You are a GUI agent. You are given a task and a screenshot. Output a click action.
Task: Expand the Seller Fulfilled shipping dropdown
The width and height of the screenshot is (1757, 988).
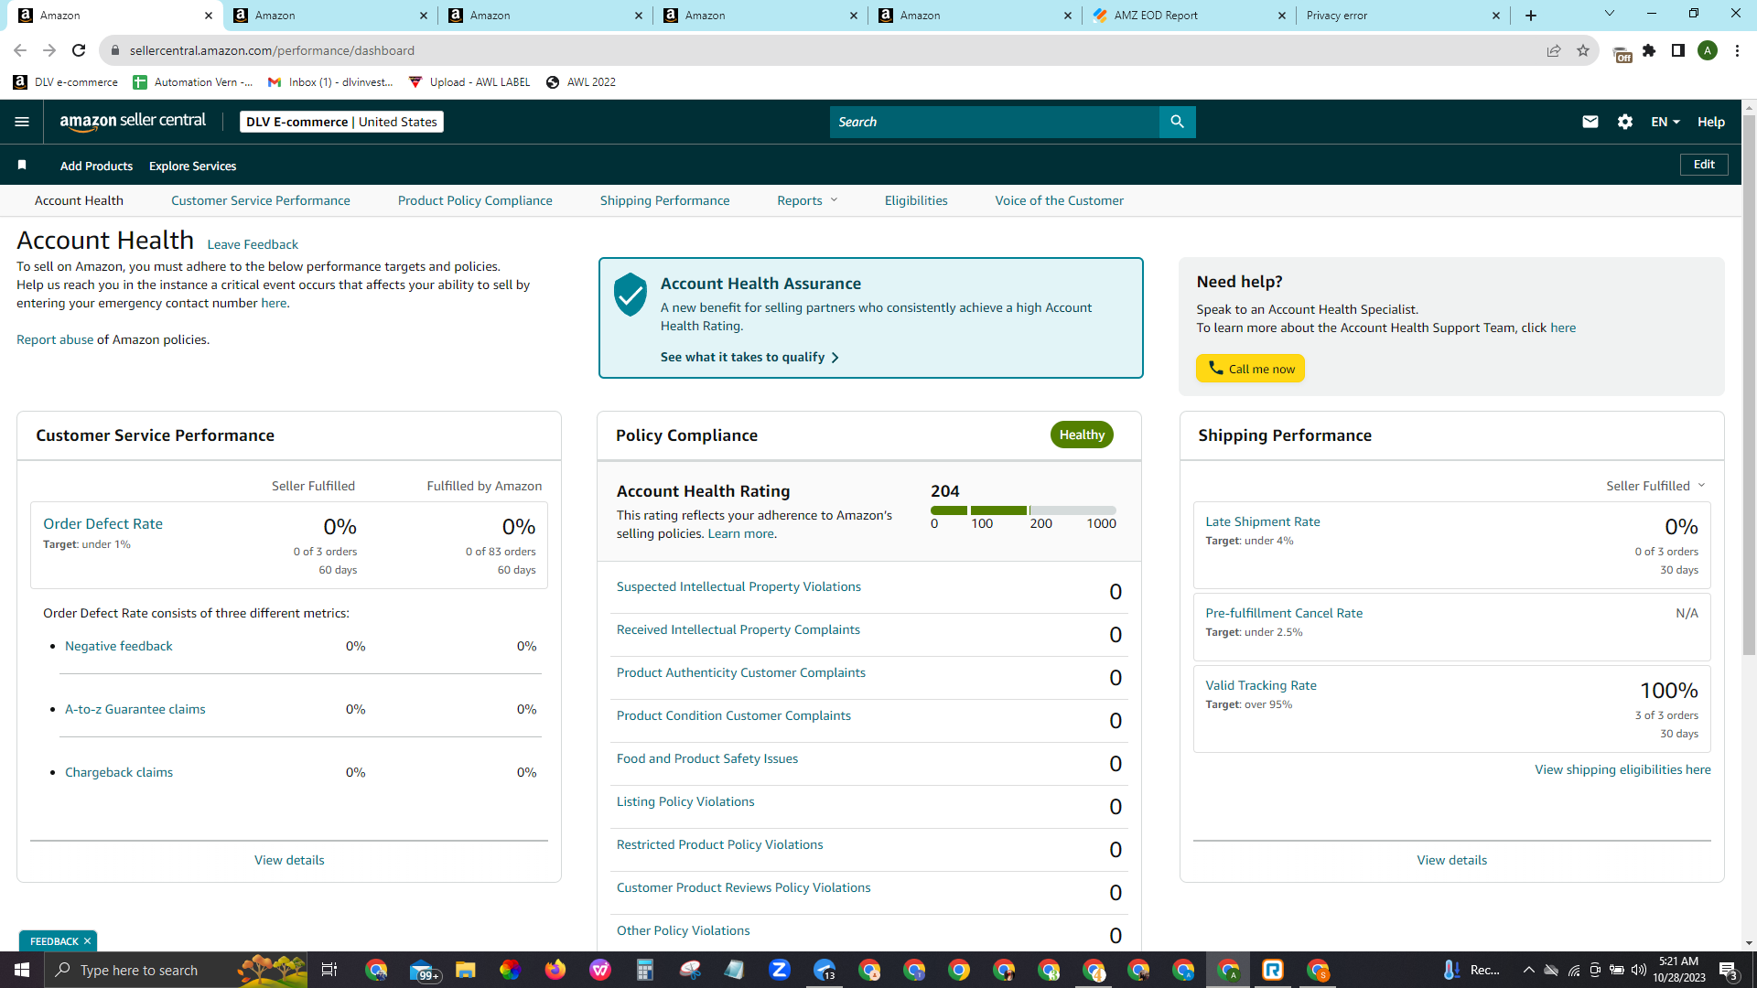(x=1655, y=486)
